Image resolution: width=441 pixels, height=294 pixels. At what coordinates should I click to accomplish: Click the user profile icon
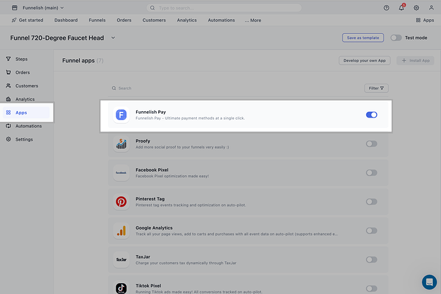pos(431,8)
